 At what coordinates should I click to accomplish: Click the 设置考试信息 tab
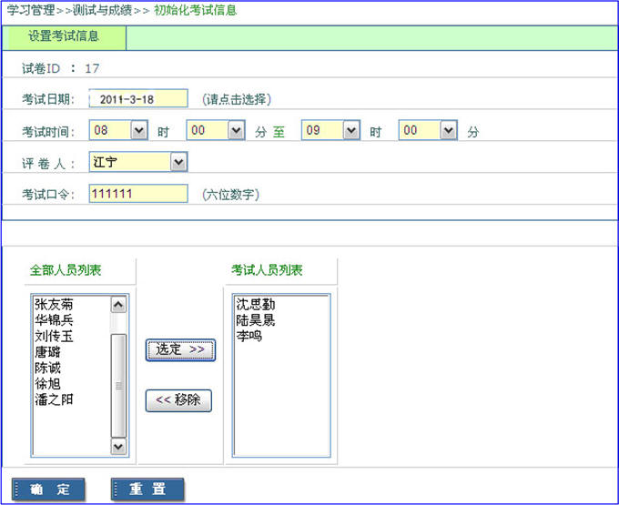64,36
